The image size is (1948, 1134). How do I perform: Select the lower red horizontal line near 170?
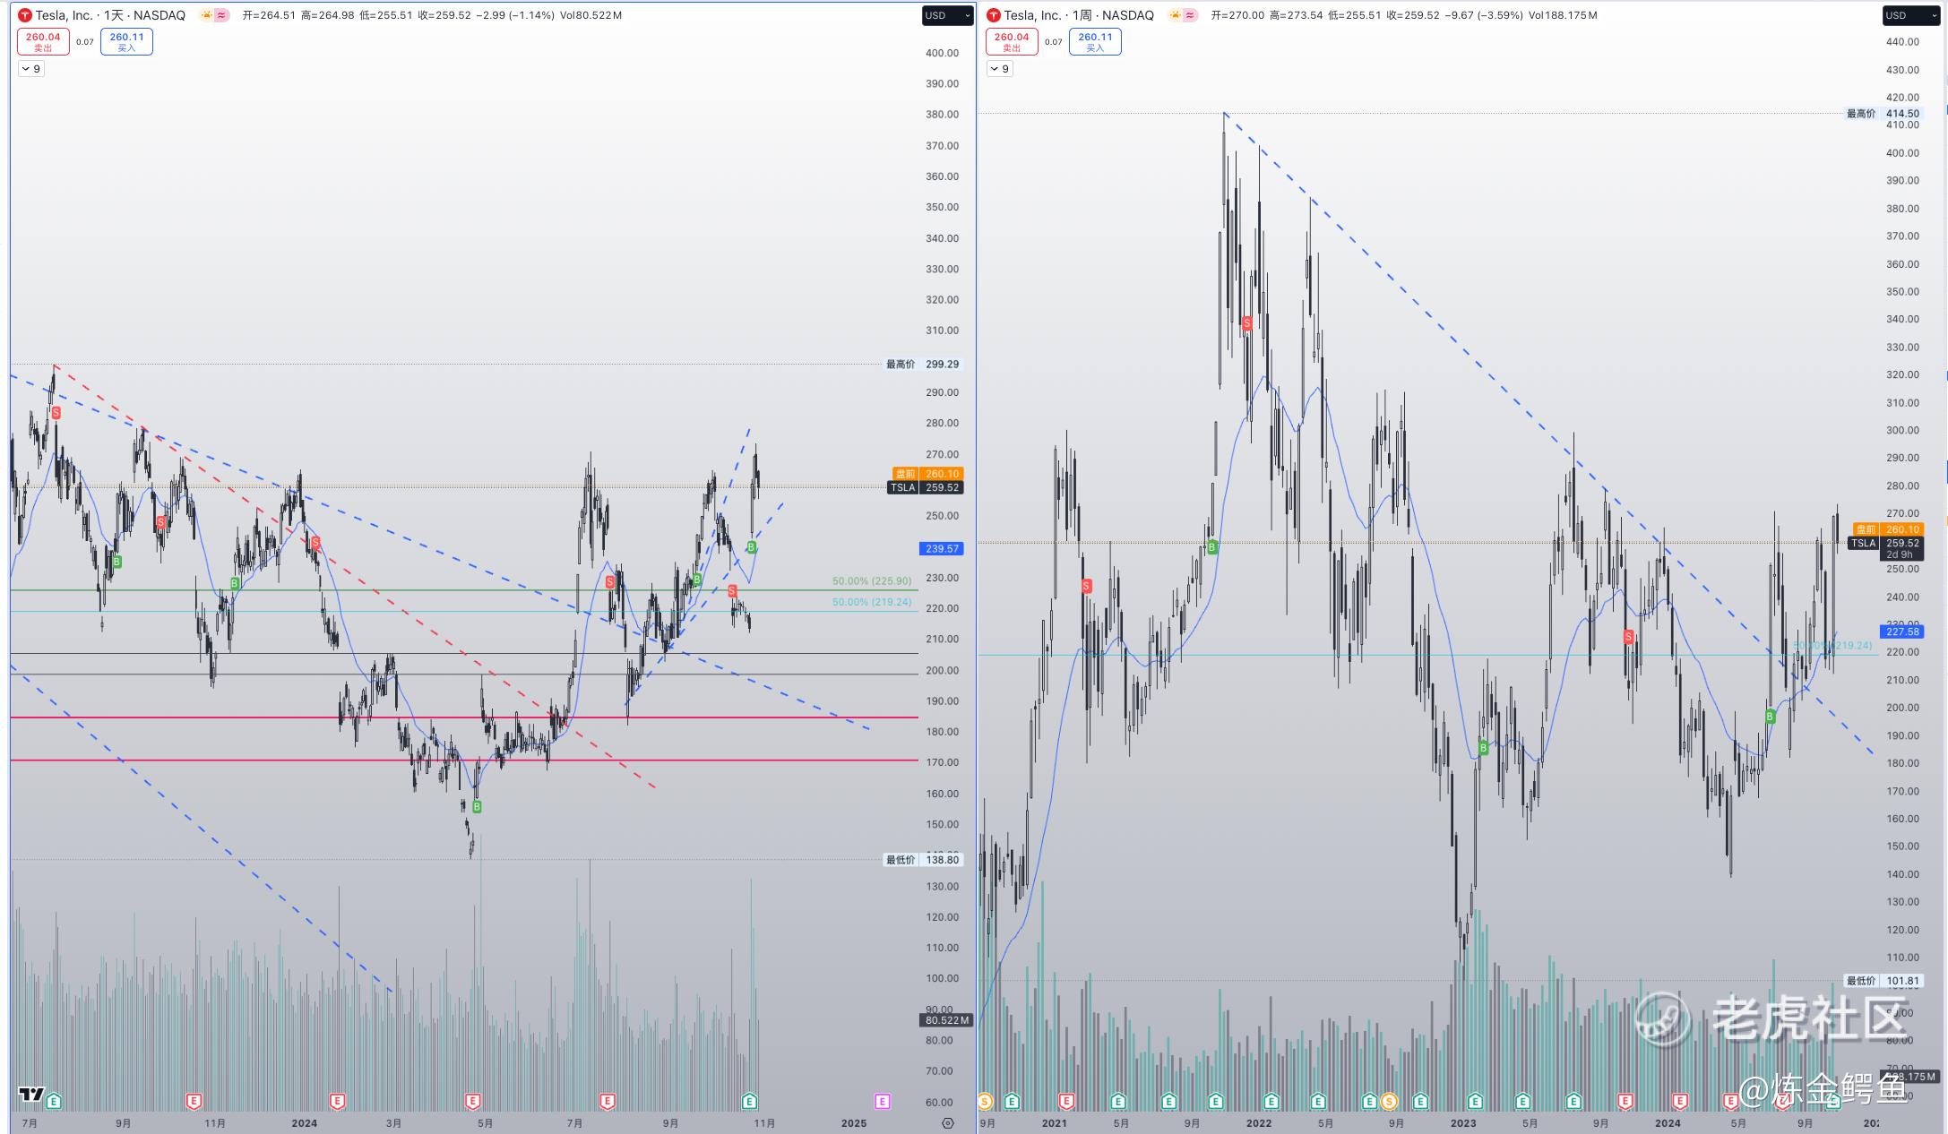click(x=464, y=760)
